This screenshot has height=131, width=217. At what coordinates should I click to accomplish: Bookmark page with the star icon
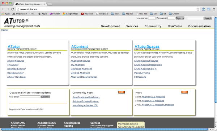[x=198, y=9]
